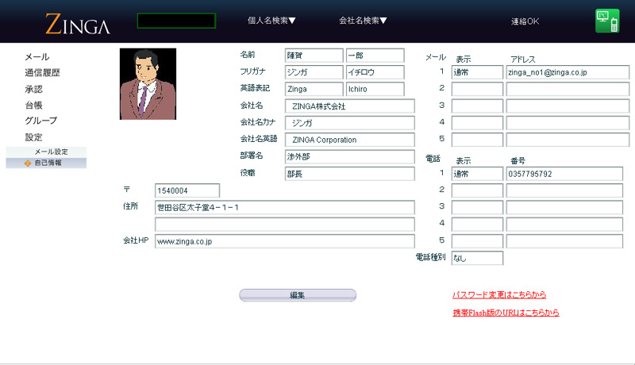Click the empty second address line field

click(x=285, y=225)
